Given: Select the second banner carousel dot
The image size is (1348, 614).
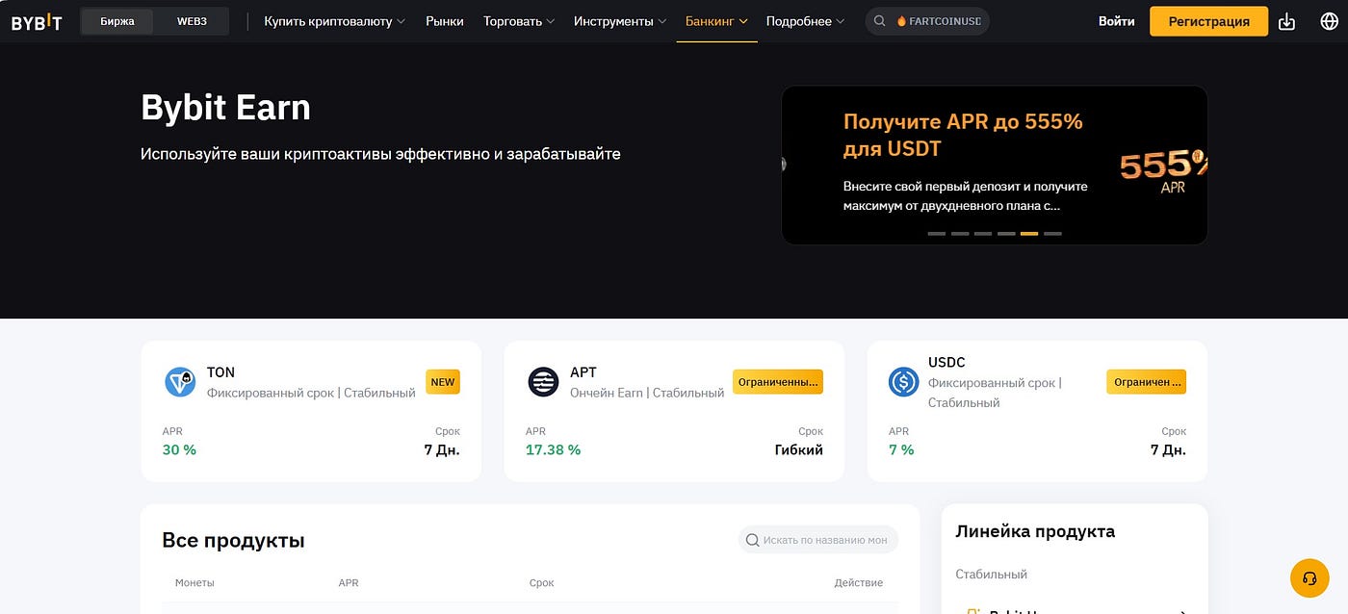Looking at the screenshot, I should (960, 234).
